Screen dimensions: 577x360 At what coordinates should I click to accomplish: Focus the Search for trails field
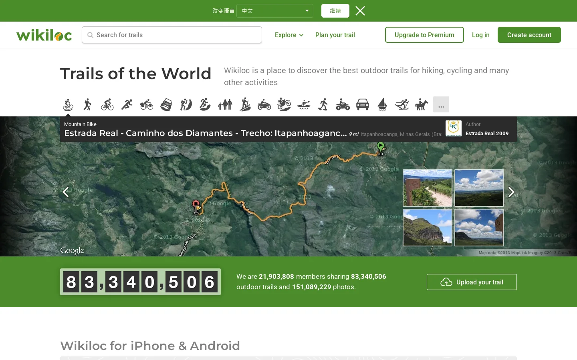(172, 35)
